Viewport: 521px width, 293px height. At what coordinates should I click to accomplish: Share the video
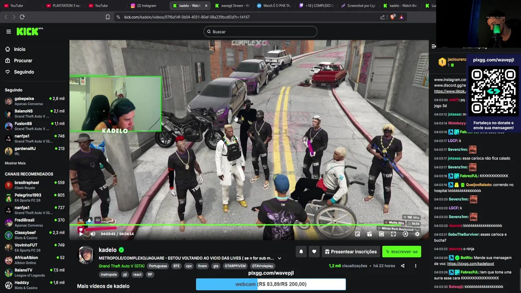coord(403,266)
